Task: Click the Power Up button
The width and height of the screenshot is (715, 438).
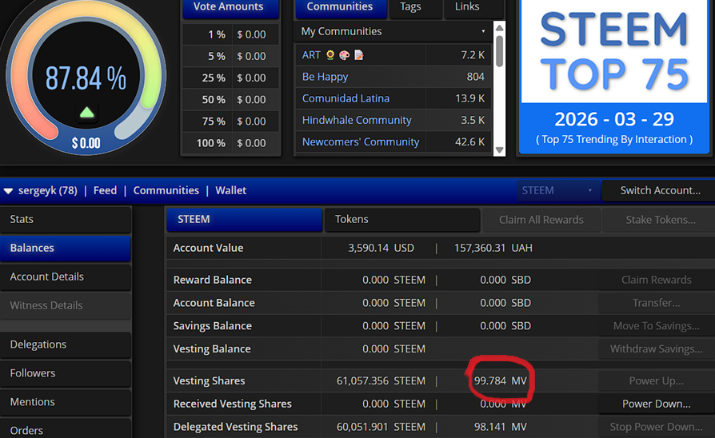Action: click(656, 381)
